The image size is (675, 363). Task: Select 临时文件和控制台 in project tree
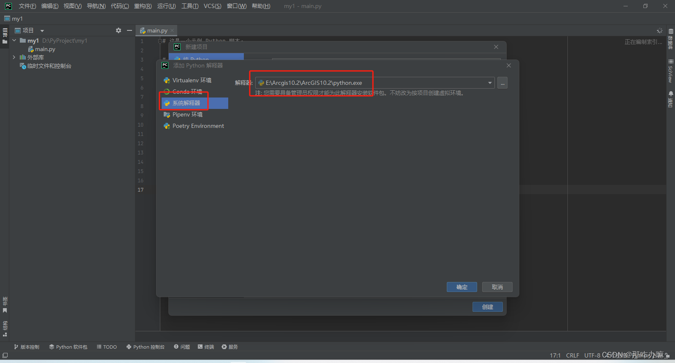click(46, 66)
